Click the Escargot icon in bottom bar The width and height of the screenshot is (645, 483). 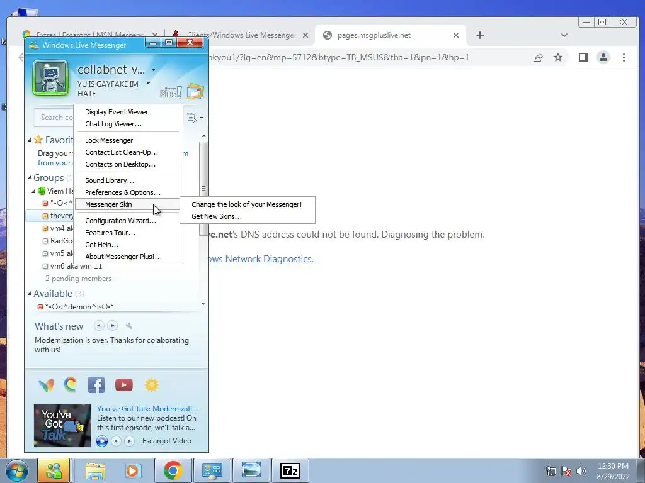click(71, 385)
